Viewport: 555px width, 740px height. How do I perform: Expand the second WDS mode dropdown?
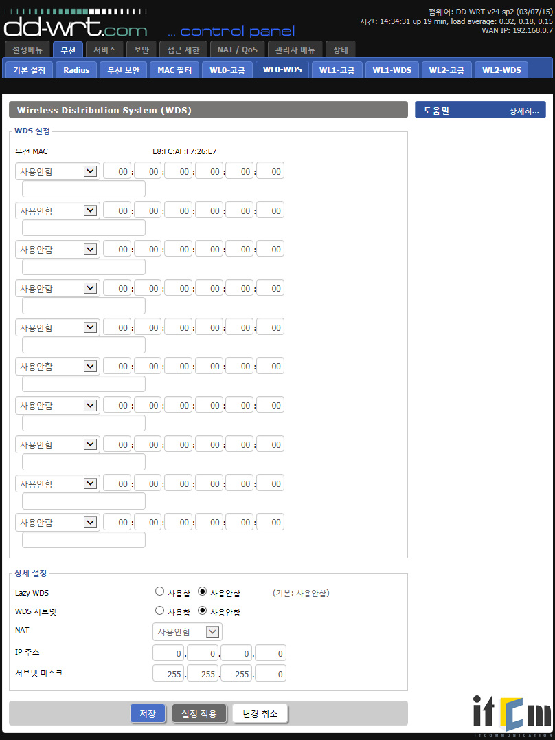[x=58, y=210]
